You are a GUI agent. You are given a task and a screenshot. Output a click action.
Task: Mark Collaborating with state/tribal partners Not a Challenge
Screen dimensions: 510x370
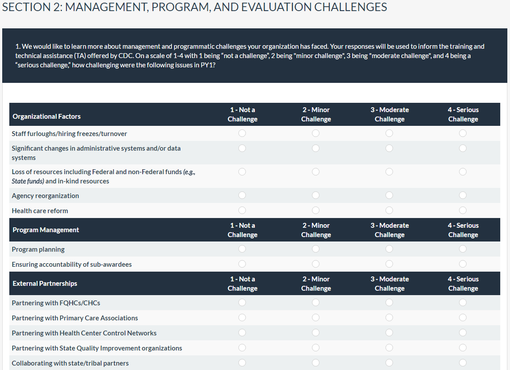(x=242, y=363)
